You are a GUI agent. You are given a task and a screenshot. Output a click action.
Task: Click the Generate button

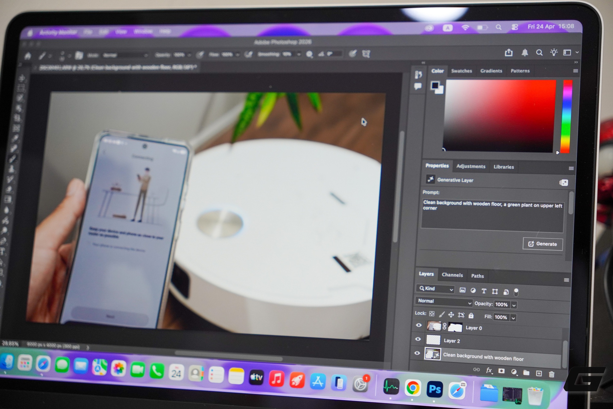pyautogui.click(x=543, y=244)
